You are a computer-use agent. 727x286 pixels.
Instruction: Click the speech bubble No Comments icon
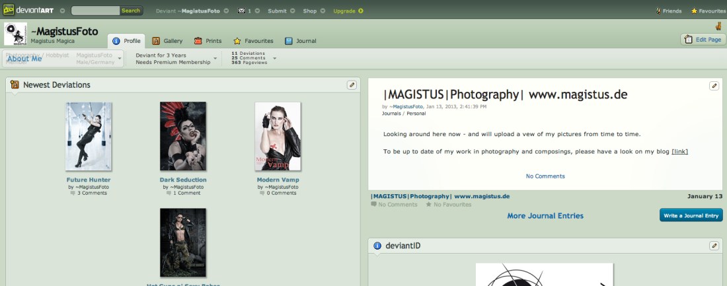pos(373,204)
